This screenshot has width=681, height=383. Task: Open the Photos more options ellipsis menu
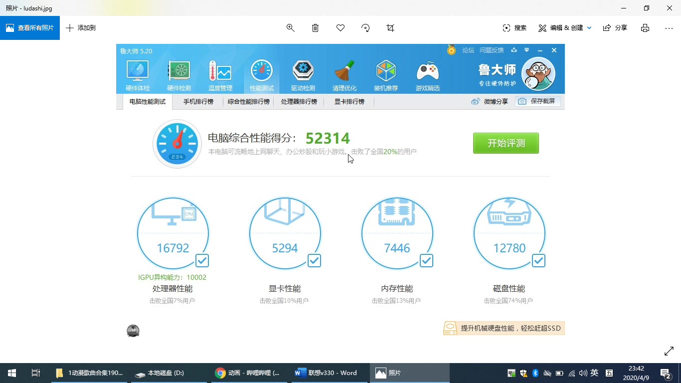tap(669, 28)
